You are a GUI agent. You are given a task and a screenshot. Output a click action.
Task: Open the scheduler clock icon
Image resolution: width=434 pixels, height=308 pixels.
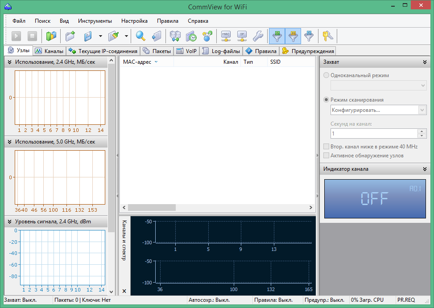pyautogui.click(x=191, y=36)
